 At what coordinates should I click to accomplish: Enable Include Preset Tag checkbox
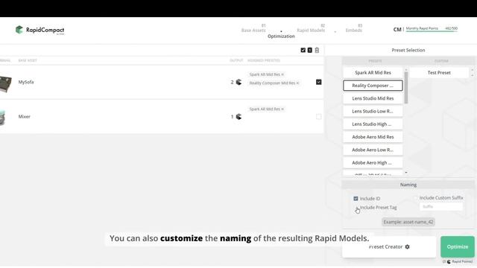356,208
